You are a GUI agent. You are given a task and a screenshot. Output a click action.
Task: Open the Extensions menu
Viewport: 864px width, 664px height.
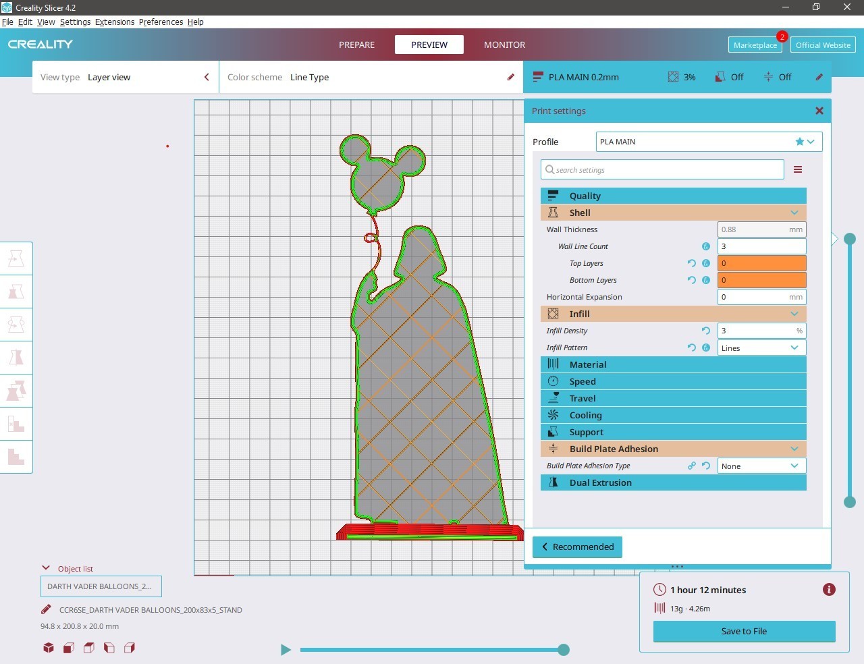click(115, 22)
